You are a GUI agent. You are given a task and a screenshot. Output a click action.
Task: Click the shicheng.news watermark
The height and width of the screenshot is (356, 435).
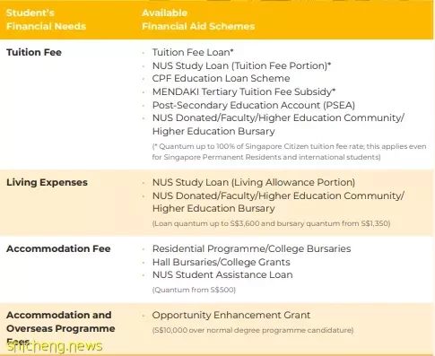click(55, 346)
